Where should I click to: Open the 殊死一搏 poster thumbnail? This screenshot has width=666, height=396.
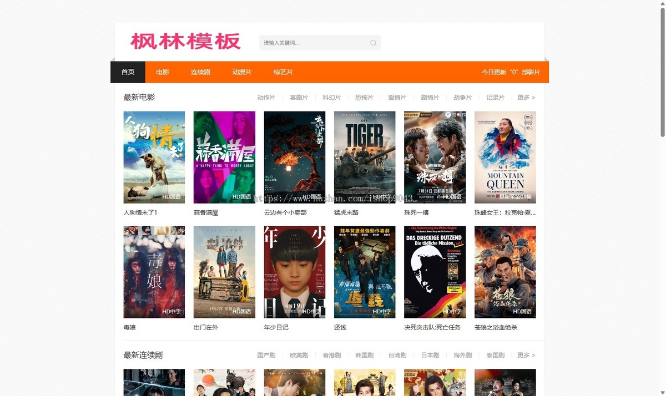click(x=435, y=158)
